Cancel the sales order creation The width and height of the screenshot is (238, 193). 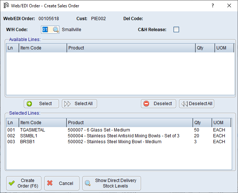(x=62, y=183)
